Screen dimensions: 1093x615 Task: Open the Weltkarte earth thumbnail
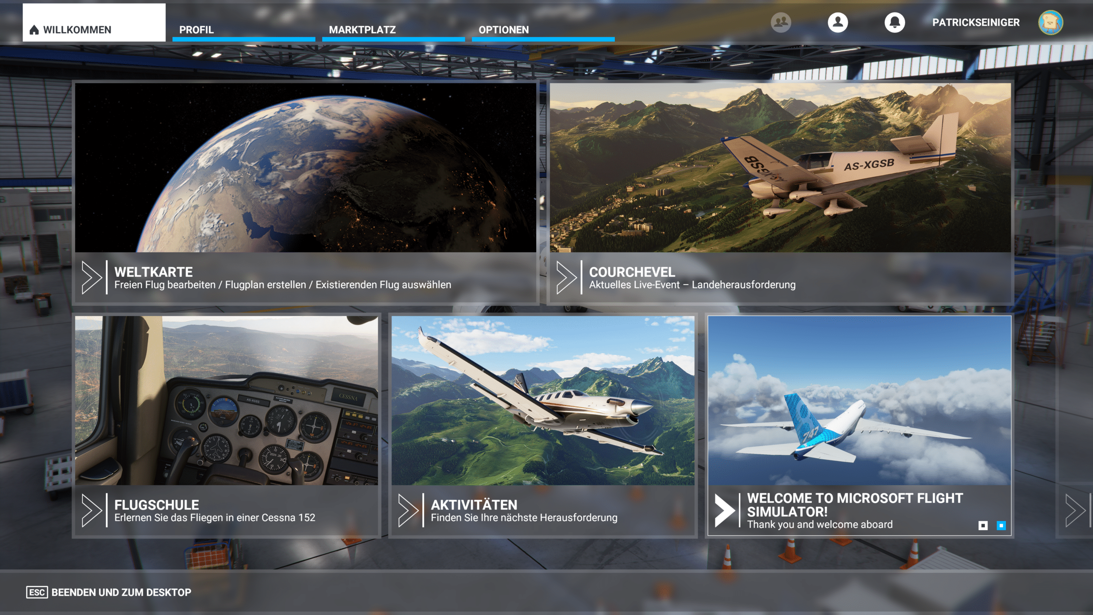pos(305,167)
